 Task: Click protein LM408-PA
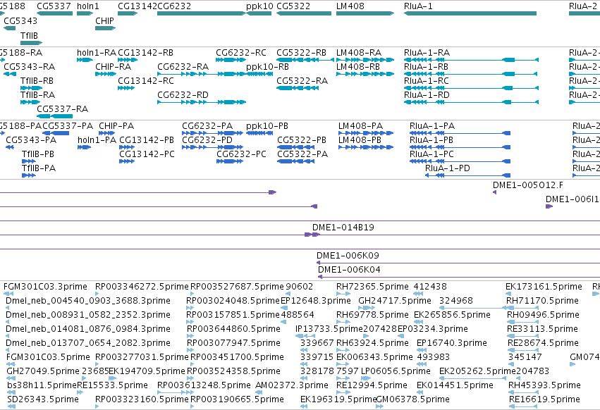pos(360,126)
